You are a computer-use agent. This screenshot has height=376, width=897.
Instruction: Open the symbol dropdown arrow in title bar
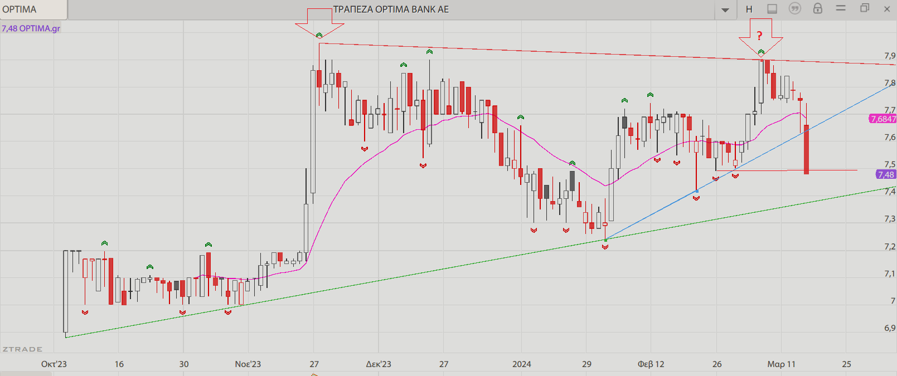point(725,10)
